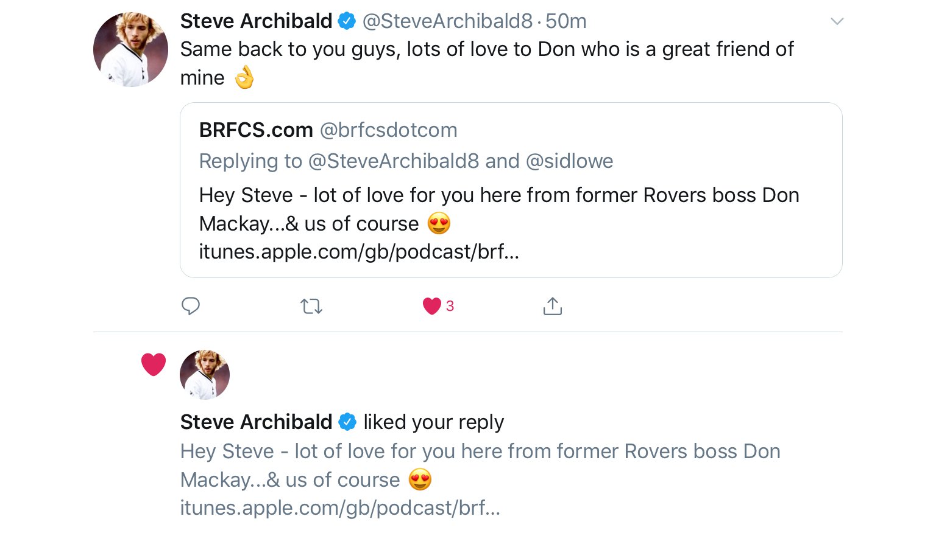Click the pink heart notification icon
936x533 pixels.
click(154, 364)
